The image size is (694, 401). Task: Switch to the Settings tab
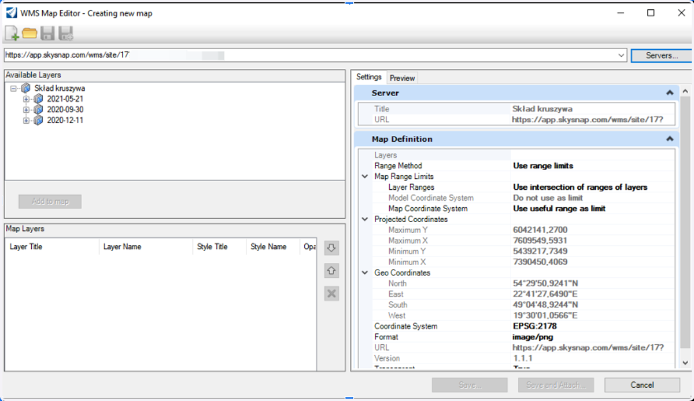point(368,77)
